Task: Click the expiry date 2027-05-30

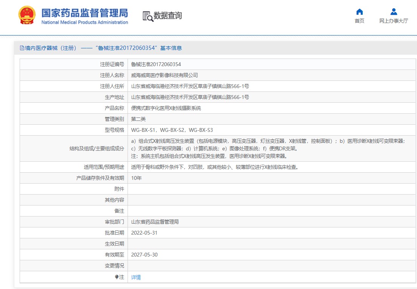Action: tap(144, 255)
